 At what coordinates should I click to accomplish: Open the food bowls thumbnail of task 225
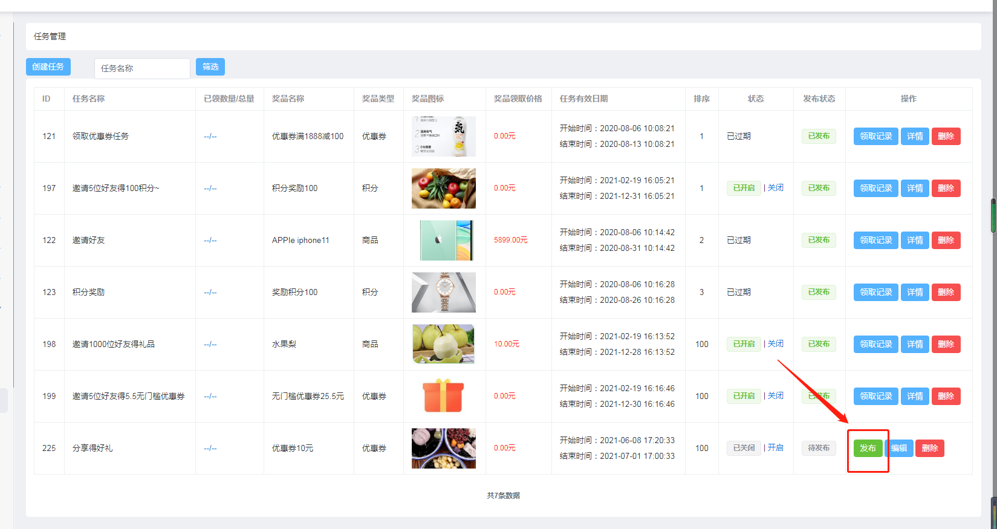pos(444,448)
